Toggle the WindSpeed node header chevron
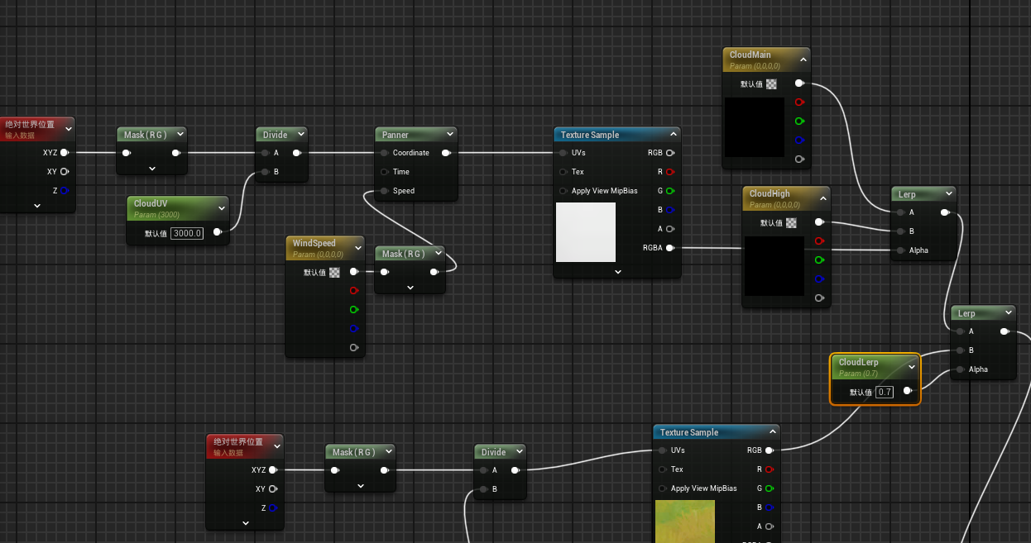 pos(357,247)
